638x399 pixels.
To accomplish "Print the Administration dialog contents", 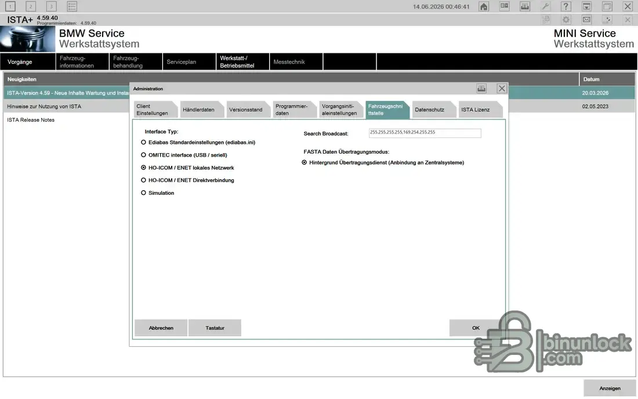I will pyautogui.click(x=481, y=88).
